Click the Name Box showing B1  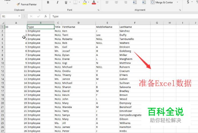(9, 16)
